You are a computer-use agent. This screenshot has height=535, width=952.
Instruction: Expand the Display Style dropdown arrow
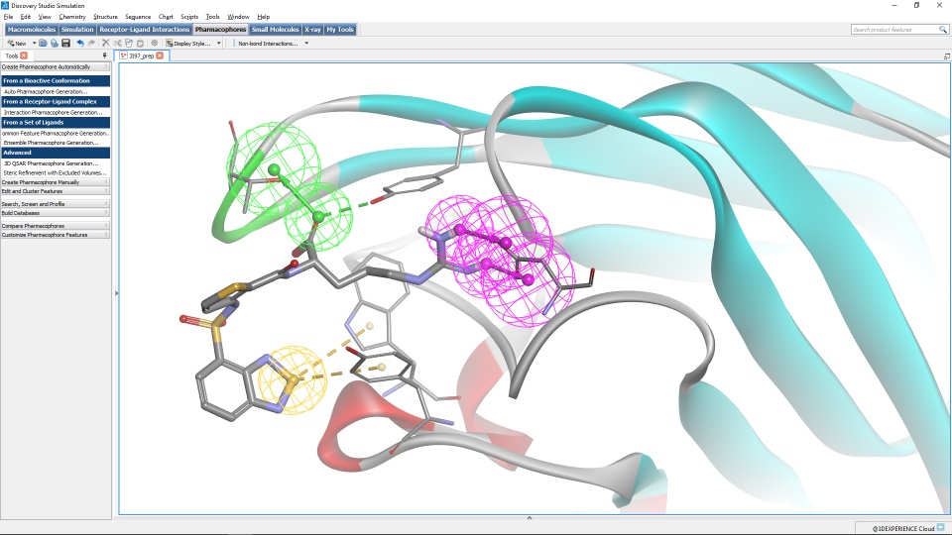[x=218, y=43]
